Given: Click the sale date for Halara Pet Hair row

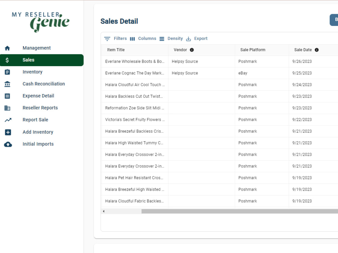Looking at the screenshot, I should (x=313, y=178).
